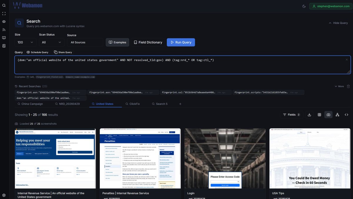Screen dimensions: 353x199
Task: Click the 'USA Tips' card title
Action: (x=279, y=193)
